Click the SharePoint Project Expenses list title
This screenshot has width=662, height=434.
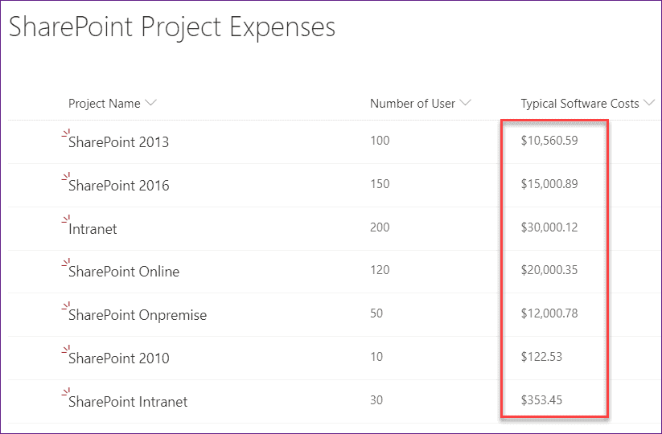172,27
